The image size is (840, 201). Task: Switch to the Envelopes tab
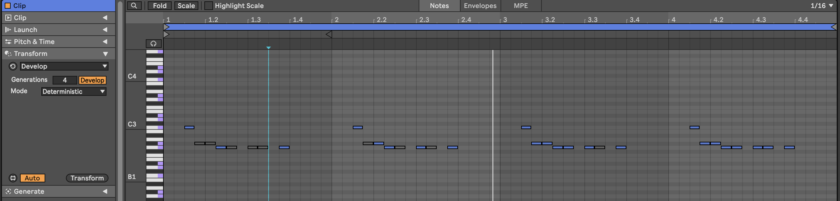pos(480,6)
